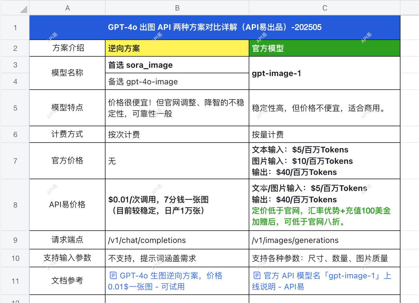Click the document icon beside GPT-4o 生图逆向方案 link

click(113, 276)
